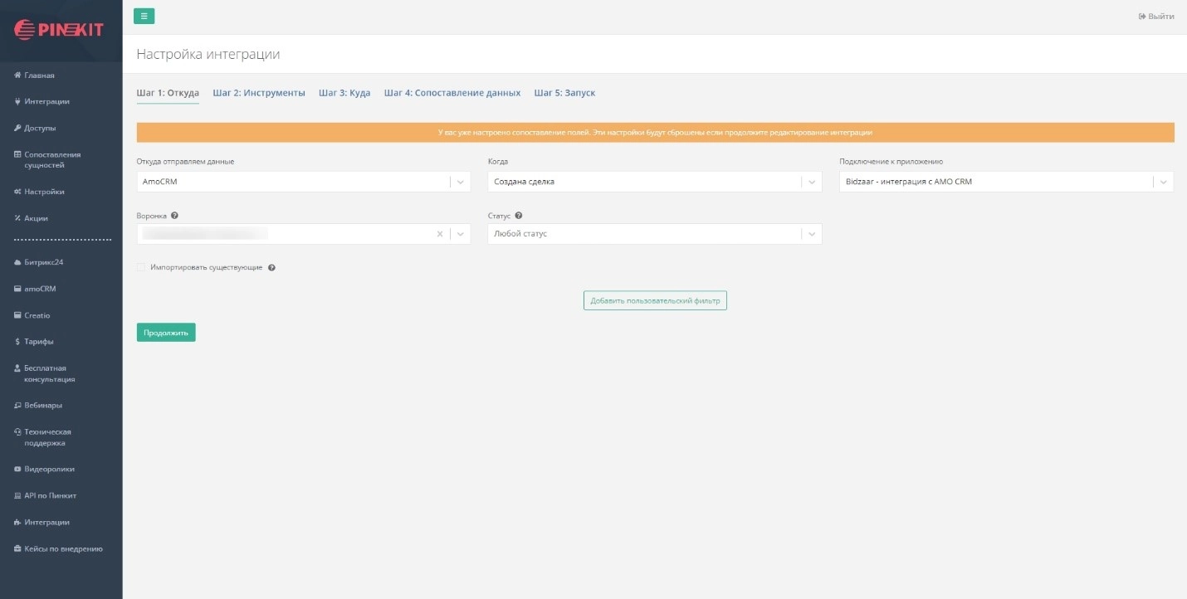
Task: Open the Когда dropdown showing Создана сделка
Action: click(x=812, y=182)
